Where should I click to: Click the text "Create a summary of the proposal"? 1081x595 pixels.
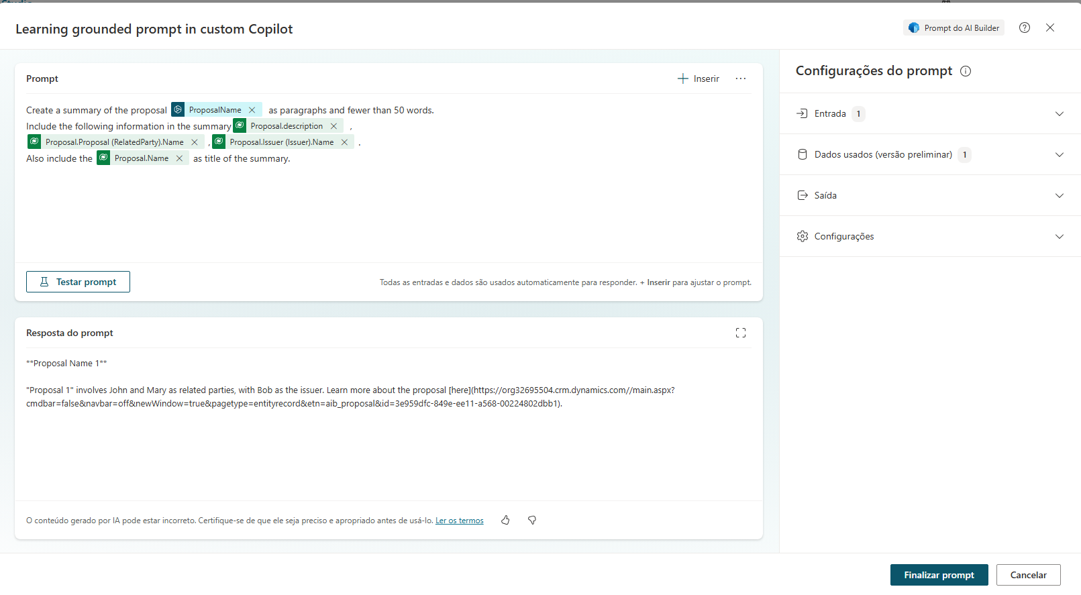coord(97,110)
